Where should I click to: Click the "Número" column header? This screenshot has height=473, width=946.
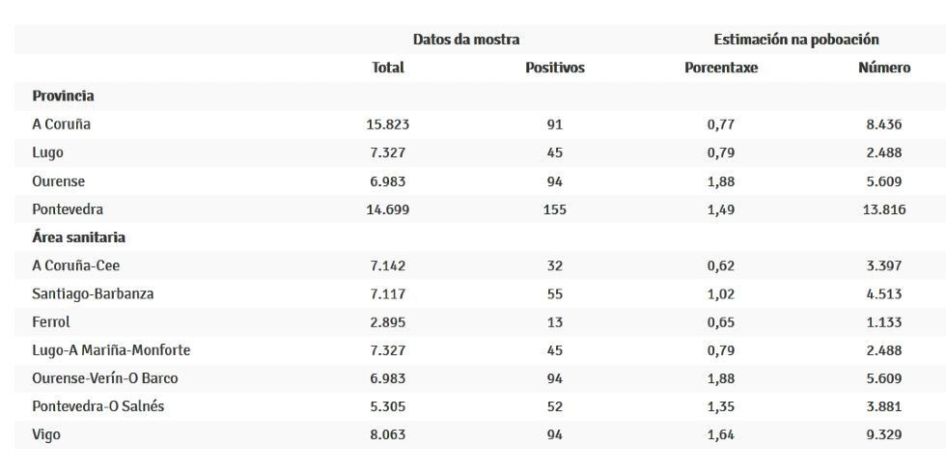(x=884, y=68)
